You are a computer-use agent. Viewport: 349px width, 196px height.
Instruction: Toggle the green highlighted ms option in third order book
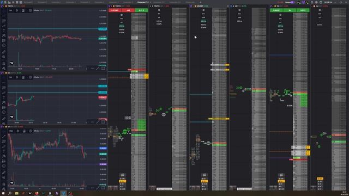[x=203, y=21]
